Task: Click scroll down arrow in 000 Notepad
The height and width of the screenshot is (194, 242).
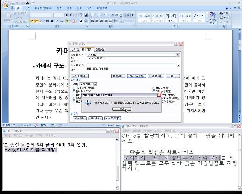Action: (x=117, y=188)
